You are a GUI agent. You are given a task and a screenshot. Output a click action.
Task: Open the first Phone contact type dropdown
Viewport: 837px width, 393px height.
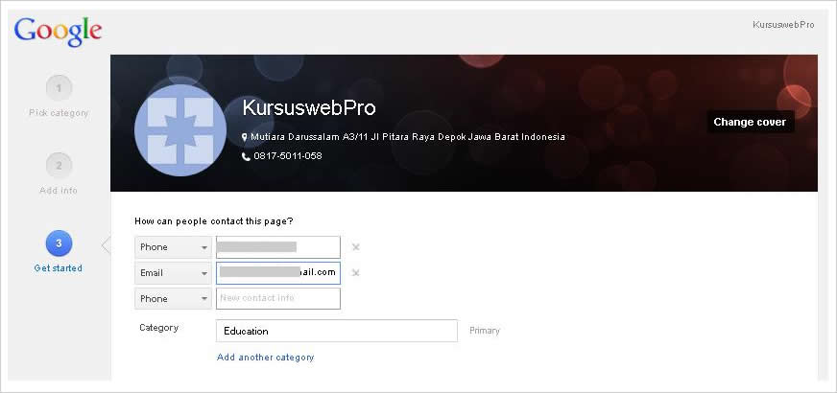pos(173,247)
